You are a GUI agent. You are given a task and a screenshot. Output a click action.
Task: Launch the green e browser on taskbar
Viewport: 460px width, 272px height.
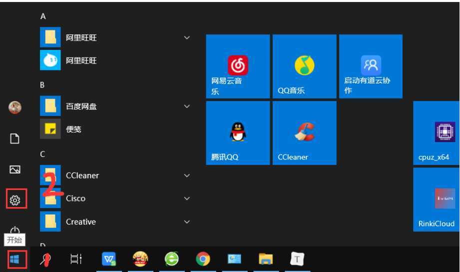172,259
